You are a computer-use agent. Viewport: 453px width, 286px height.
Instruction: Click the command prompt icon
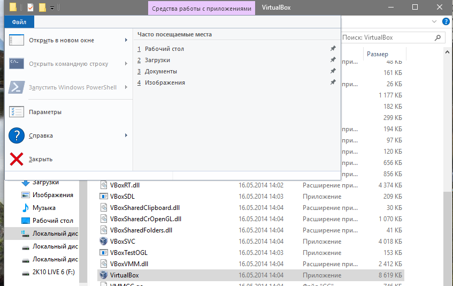click(17, 64)
